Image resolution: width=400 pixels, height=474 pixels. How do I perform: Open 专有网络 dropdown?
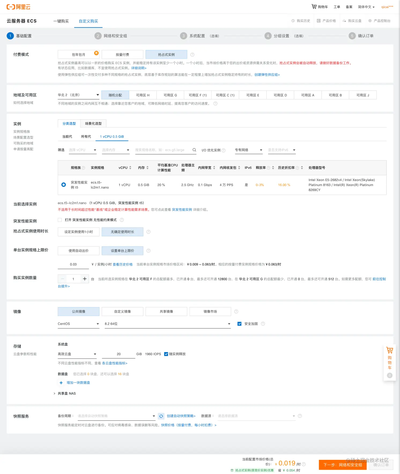249,150
